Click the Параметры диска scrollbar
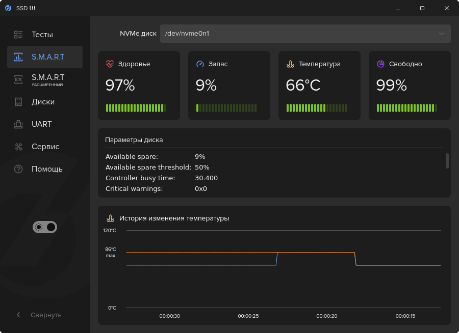The height and width of the screenshot is (333, 459). pyautogui.click(x=447, y=161)
